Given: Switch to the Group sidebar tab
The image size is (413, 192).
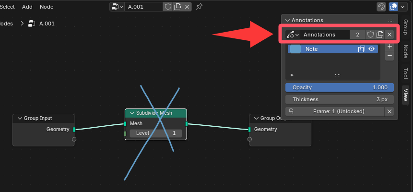Looking at the screenshot, I should pos(405,26).
